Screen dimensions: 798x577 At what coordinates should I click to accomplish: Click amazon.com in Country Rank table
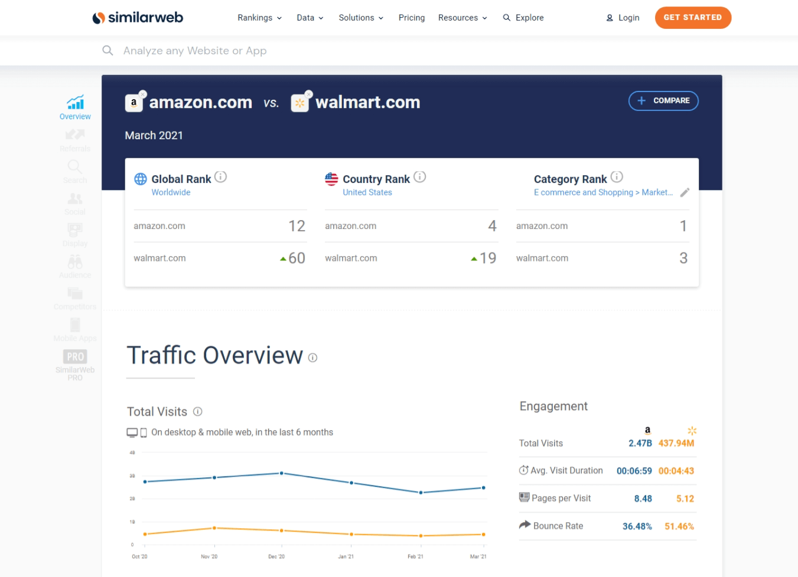[350, 226]
